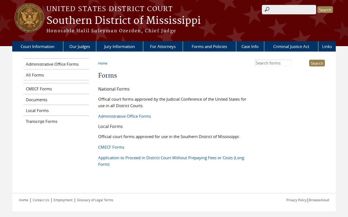Open Administrative Office Forms content link

pyautogui.click(x=125, y=116)
